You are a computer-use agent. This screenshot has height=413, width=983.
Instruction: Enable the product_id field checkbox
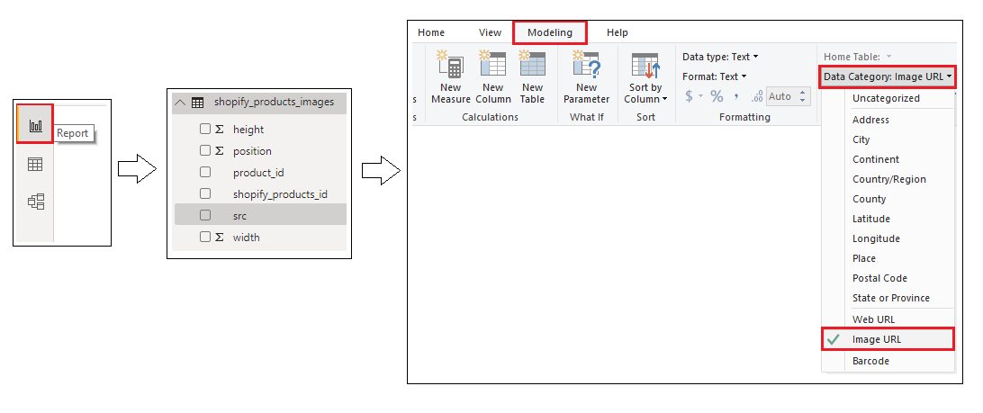tap(205, 172)
